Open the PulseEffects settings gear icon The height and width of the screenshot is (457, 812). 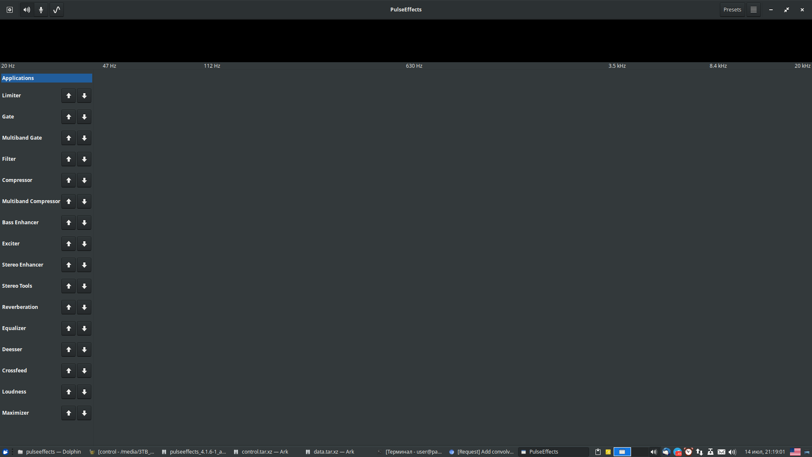[10, 10]
